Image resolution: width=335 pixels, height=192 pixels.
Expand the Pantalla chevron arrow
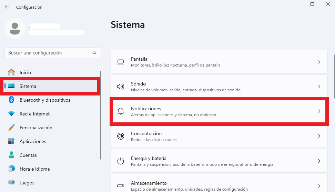click(x=319, y=62)
